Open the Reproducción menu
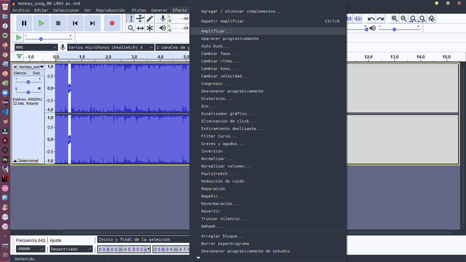The width and height of the screenshot is (466, 262). pos(111,10)
